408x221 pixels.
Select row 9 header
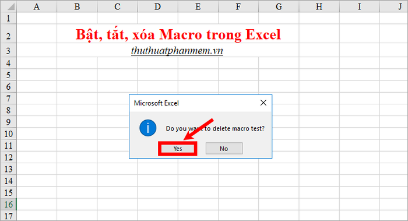[x=8, y=122]
